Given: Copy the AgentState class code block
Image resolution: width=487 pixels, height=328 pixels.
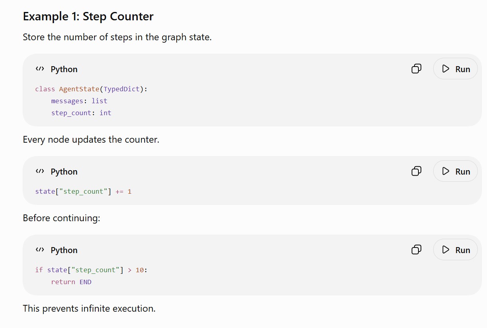Looking at the screenshot, I should pyautogui.click(x=416, y=69).
